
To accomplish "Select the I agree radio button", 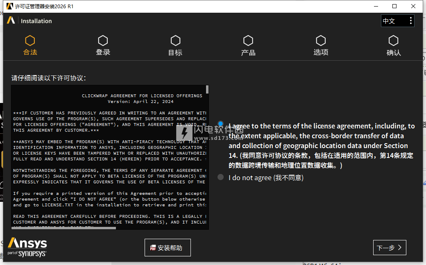I will pos(221,124).
